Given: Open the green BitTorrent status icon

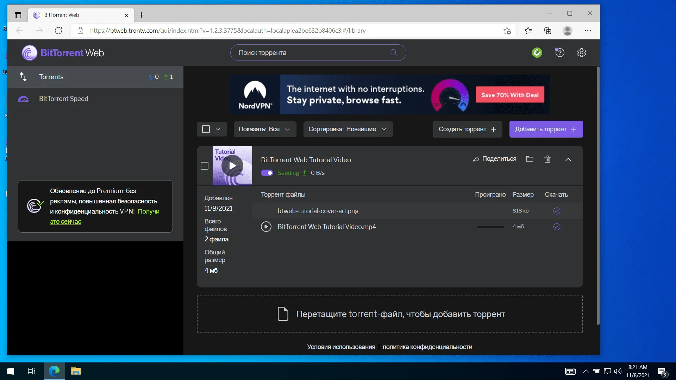Looking at the screenshot, I should point(537,53).
